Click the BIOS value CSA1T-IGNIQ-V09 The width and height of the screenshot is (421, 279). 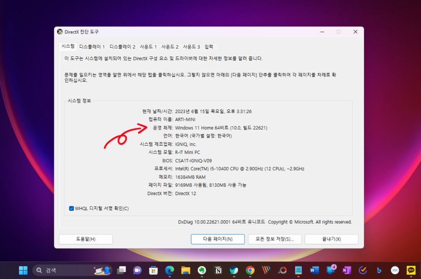point(194,161)
